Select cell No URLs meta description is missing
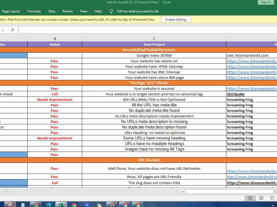The height and width of the screenshot is (207, 277). [x=154, y=122]
